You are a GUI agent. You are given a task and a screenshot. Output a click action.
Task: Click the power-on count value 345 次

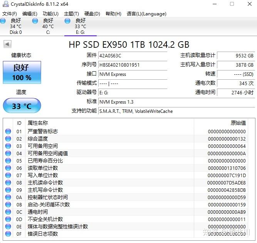pyautogui.click(x=236, y=83)
